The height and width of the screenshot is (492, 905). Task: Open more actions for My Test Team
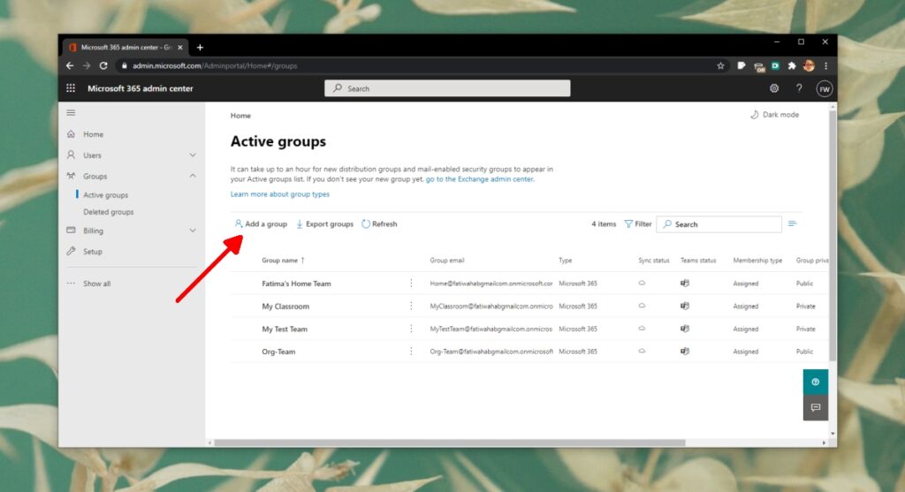pos(411,329)
